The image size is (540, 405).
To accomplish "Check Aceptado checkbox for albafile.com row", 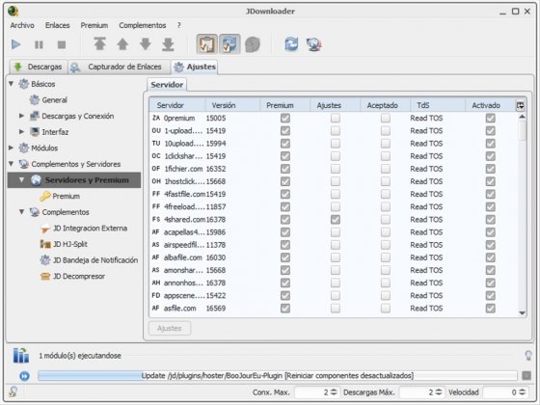I will tap(386, 257).
